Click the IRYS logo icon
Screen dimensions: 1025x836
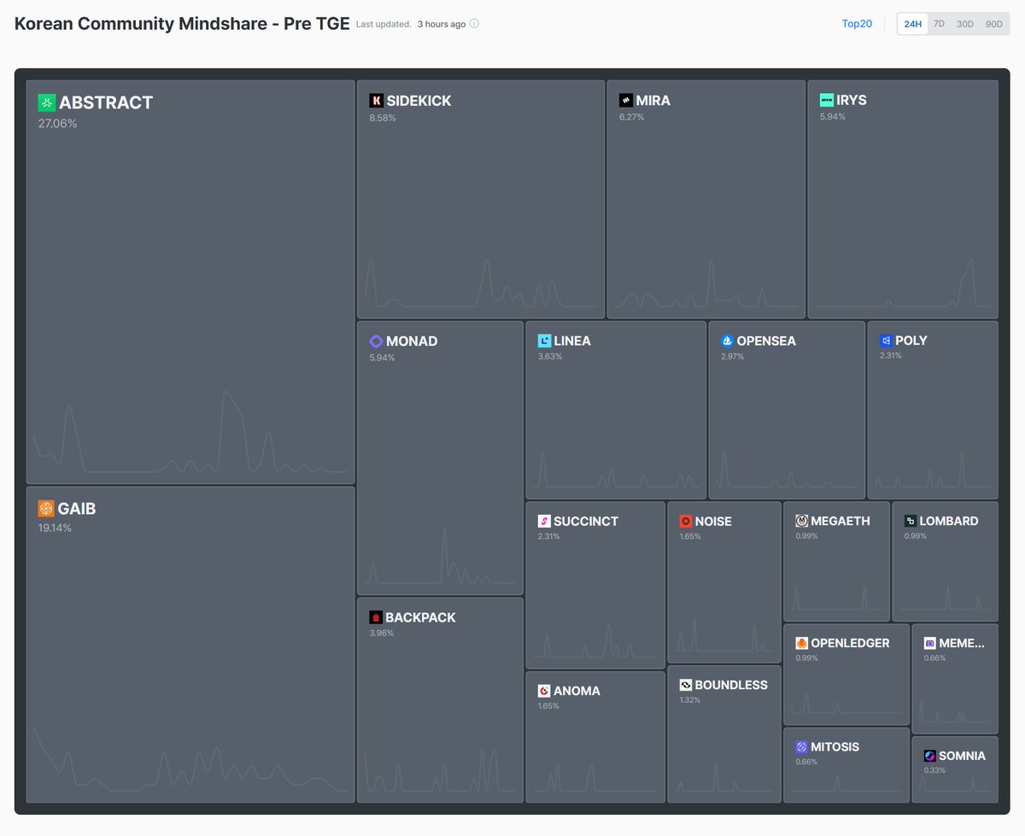[x=826, y=100]
